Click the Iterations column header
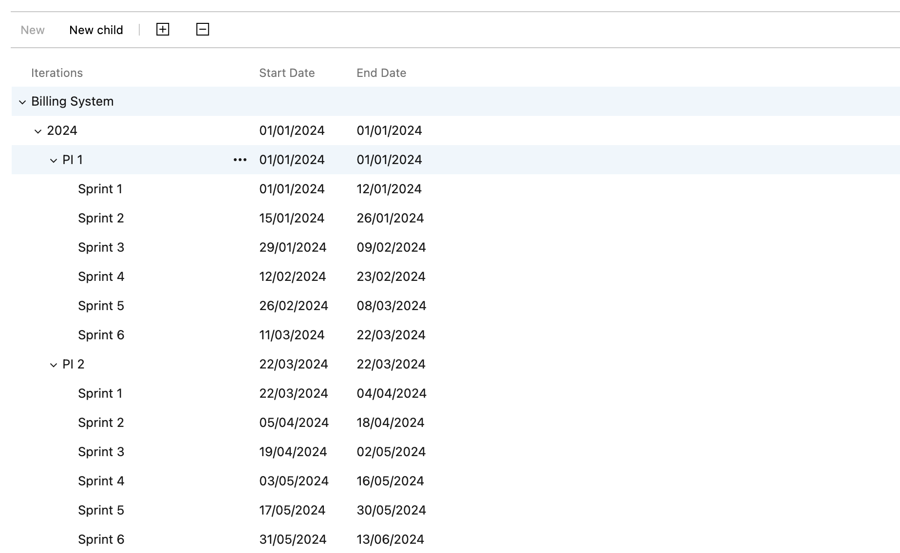Image resolution: width=900 pixels, height=553 pixels. pos(57,73)
